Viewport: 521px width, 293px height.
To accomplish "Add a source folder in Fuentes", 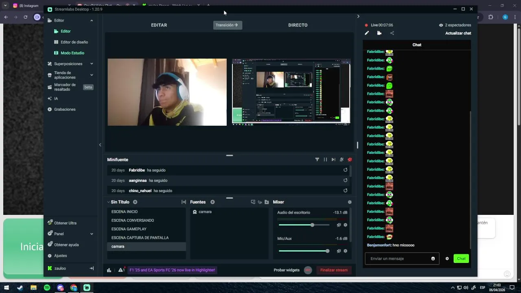I will pyautogui.click(x=267, y=202).
